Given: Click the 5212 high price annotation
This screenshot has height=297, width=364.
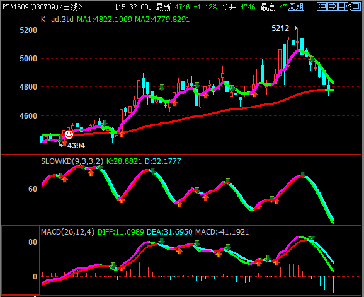Looking at the screenshot, I should click(280, 28).
